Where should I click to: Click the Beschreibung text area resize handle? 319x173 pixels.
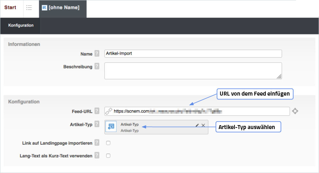279,76
